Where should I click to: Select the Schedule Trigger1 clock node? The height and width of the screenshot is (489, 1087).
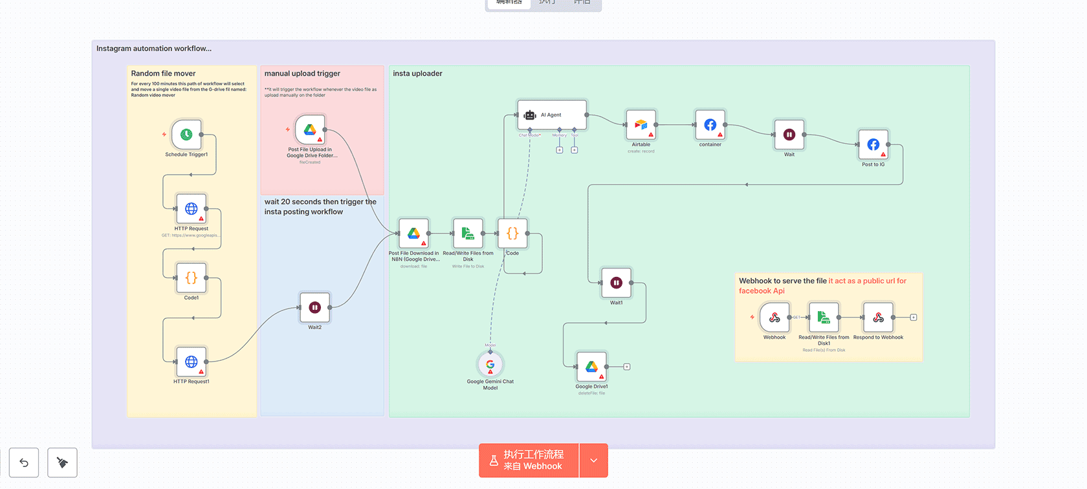coord(186,135)
